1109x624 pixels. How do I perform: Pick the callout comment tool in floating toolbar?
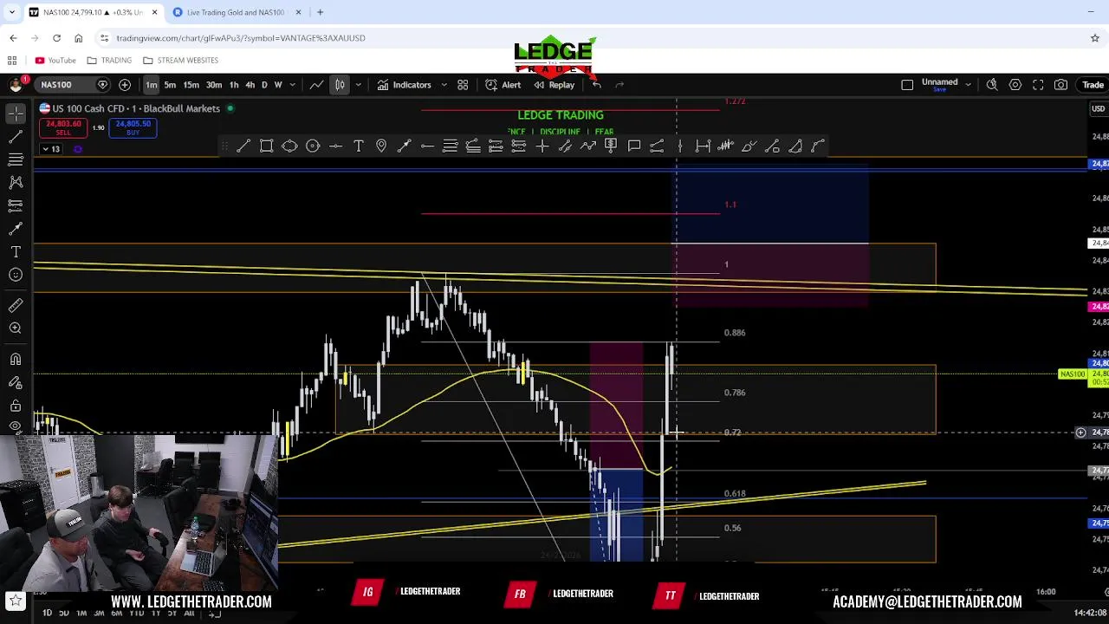tap(634, 146)
